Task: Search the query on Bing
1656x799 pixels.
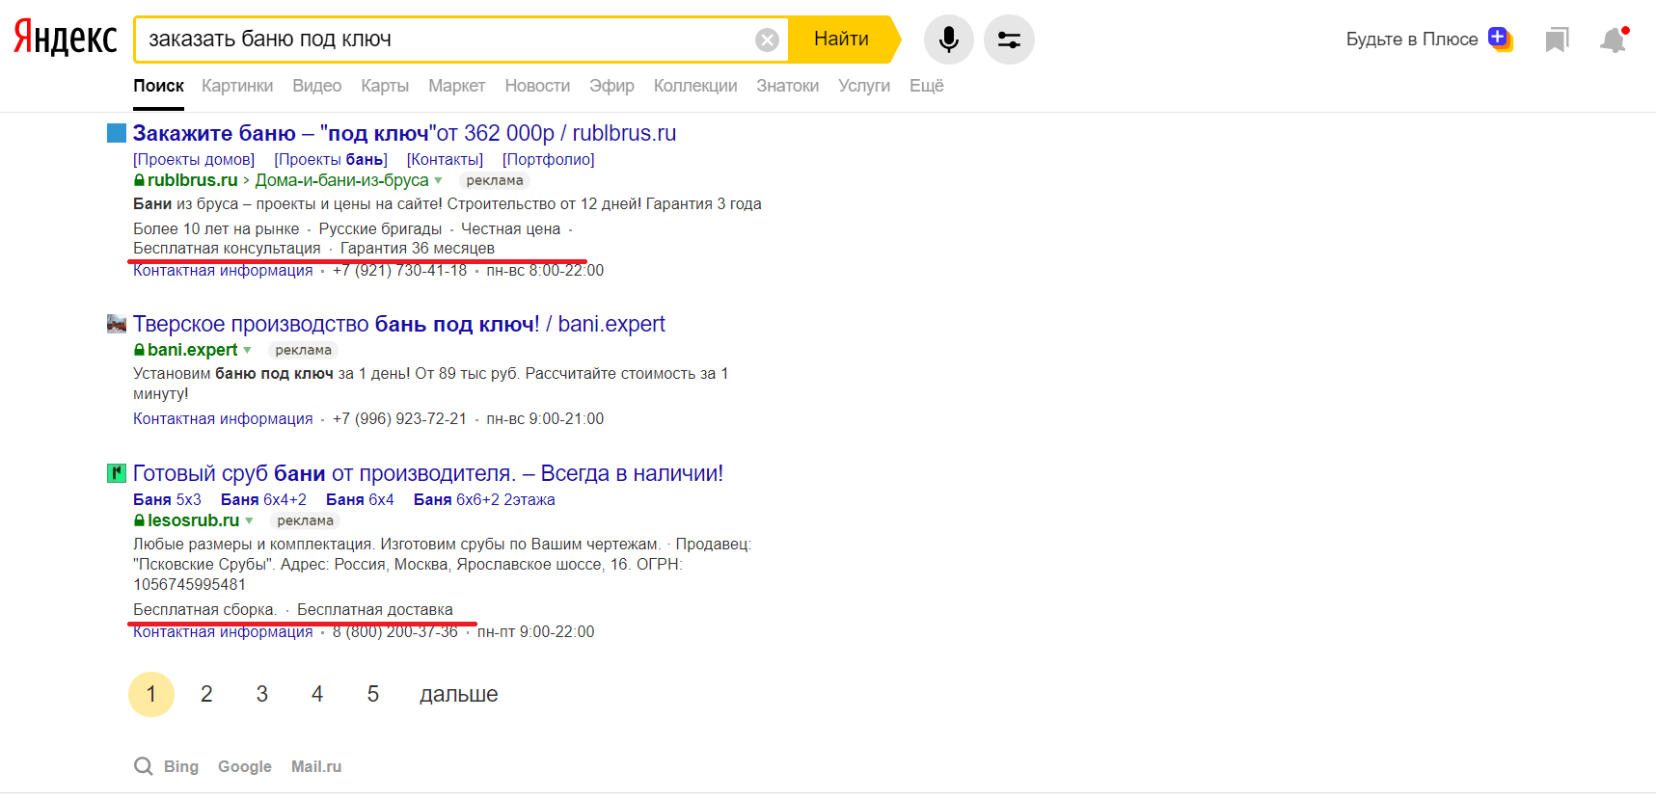Action: point(181,766)
